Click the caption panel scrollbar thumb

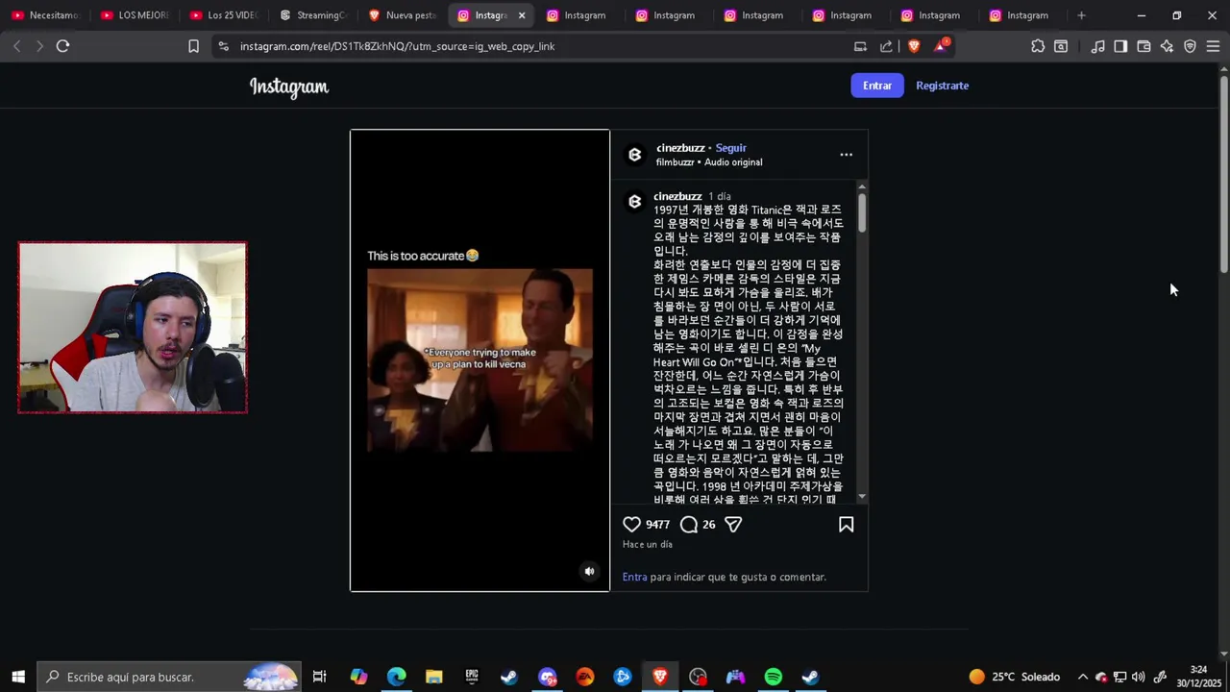click(x=862, y=211)
